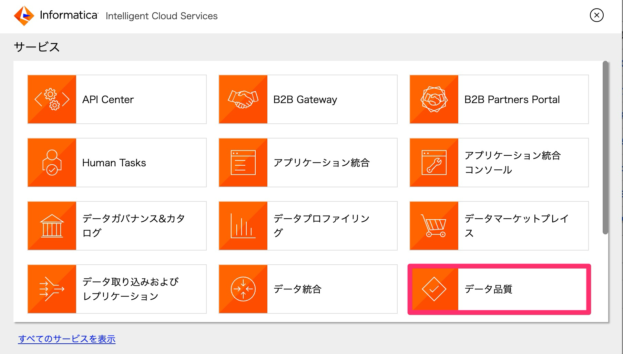Open the Human Tasks service label
The height and width of the screenshot is (354, 623).
(x=114, y=163)
